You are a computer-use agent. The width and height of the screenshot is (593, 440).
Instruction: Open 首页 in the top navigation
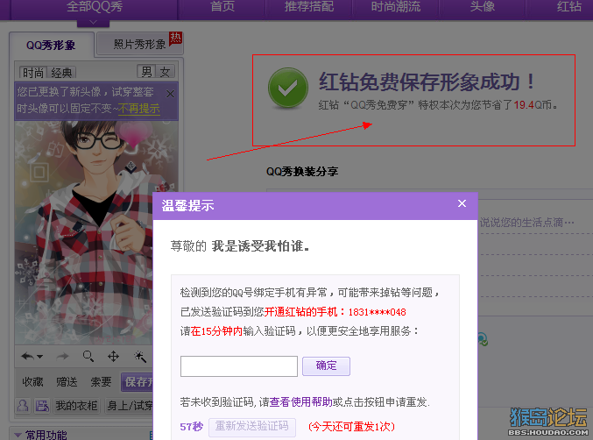[x=222, y=7]
